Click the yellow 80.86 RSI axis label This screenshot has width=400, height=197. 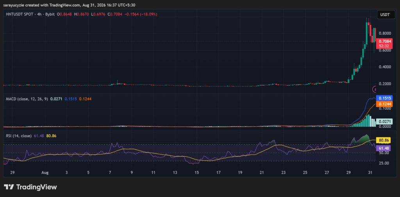coord(383,140)
